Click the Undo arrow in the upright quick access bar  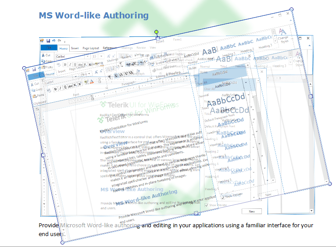(x=54, y=40)
